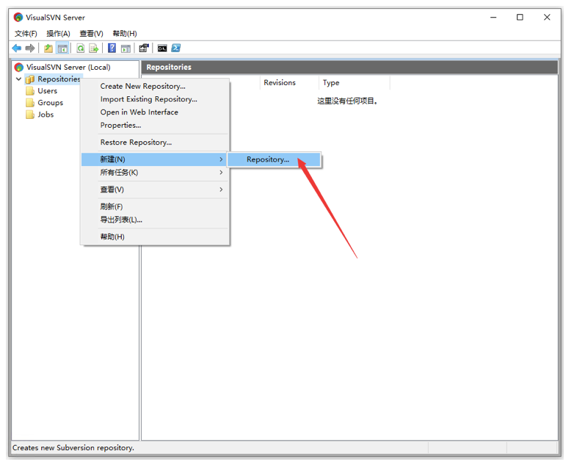Click the Forward arrow toolbar icon
The image size is (574, 473).
tap(30, 48)
